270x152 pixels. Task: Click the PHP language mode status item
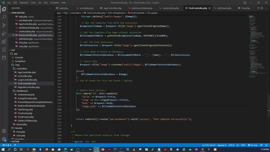pyautogui.click(x=243, y=145)
